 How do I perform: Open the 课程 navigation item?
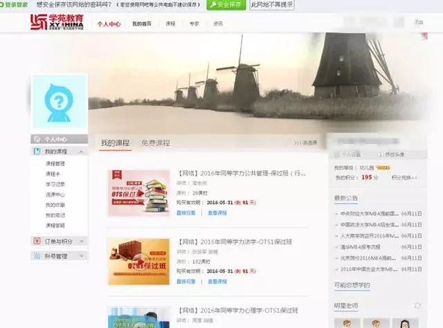[x=171, y=24]
